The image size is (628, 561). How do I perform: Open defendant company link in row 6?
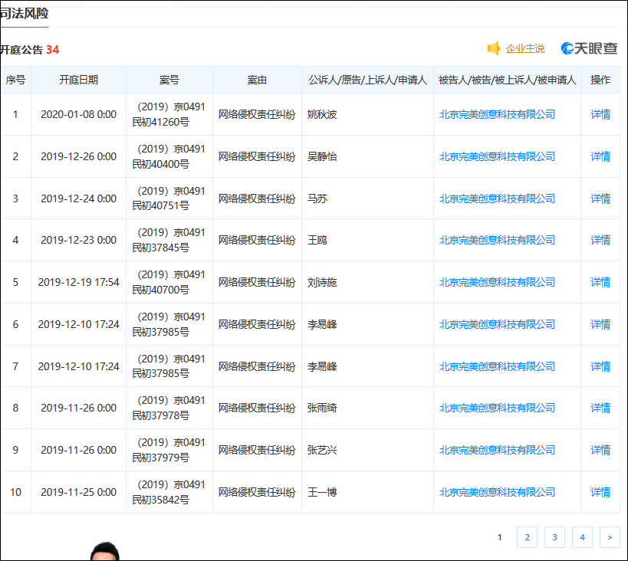click(x=497, y=324)
